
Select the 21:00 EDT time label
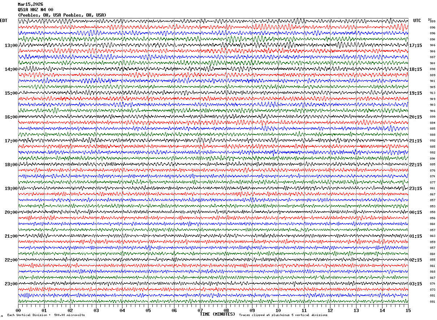[11, 236]
